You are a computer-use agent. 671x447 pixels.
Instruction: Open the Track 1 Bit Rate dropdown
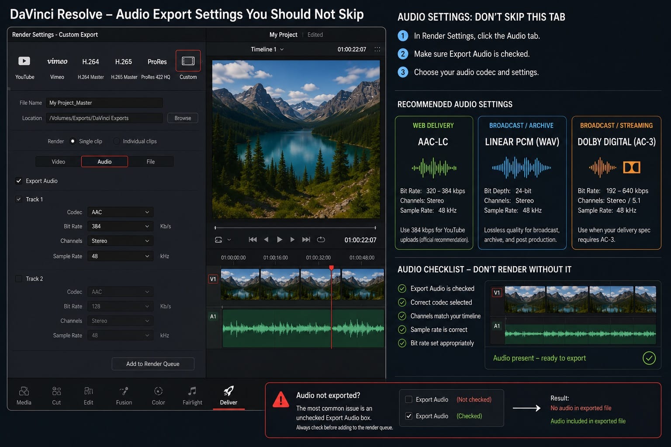click(x=120, y=226)
